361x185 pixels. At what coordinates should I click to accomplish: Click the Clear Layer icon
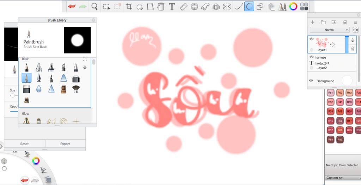[x=345, y=22]
